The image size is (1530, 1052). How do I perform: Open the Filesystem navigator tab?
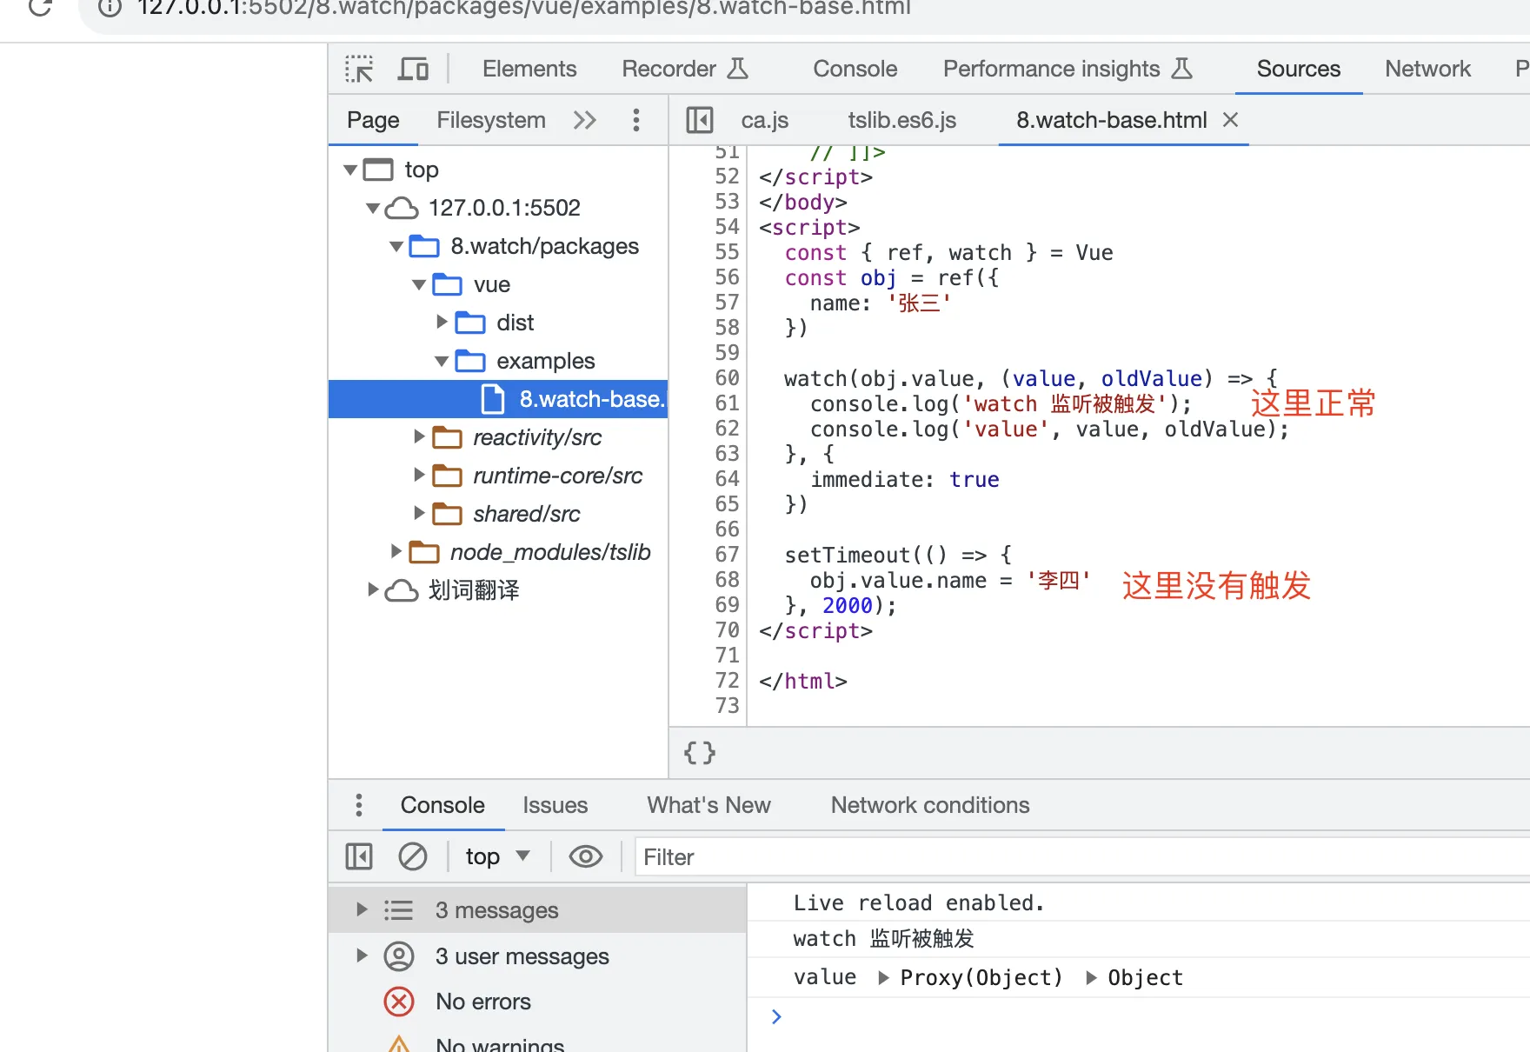491,120
